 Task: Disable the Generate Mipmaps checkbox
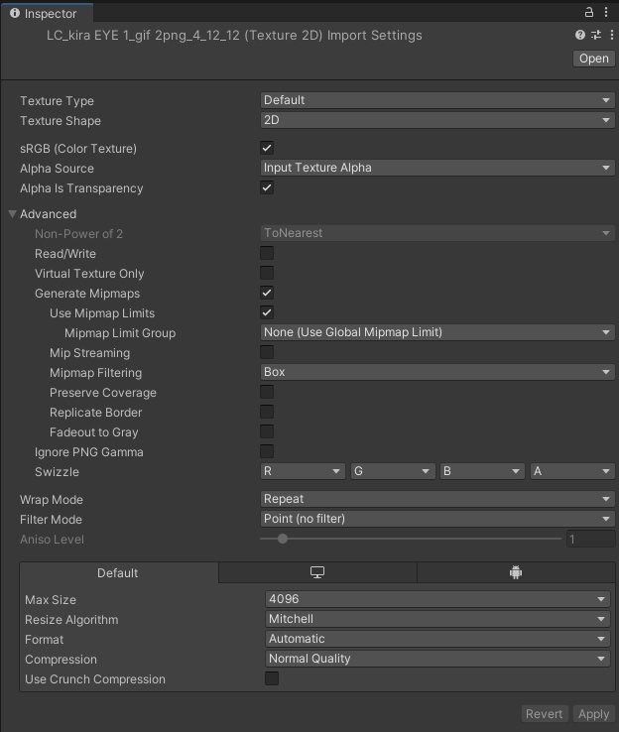pyautogui.click(x=267, y=293)
